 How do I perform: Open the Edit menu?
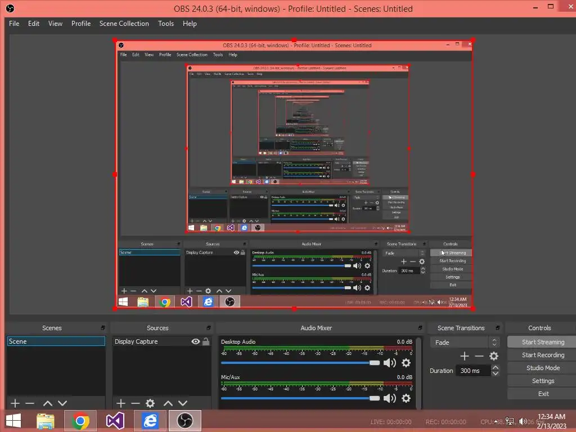[x=33, y=24]
